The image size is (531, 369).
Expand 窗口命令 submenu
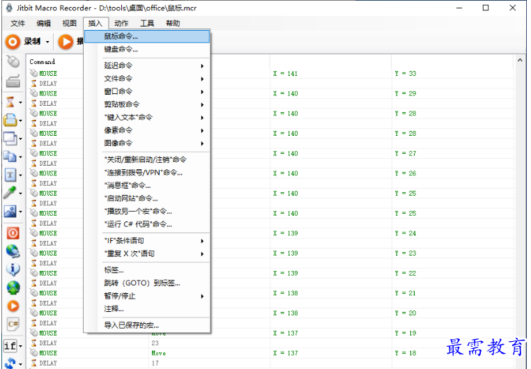tap(147, 91)
